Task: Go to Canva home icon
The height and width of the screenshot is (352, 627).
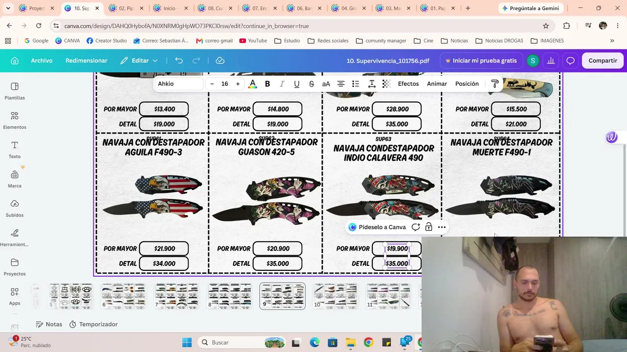Action: [x=15, y=61]
